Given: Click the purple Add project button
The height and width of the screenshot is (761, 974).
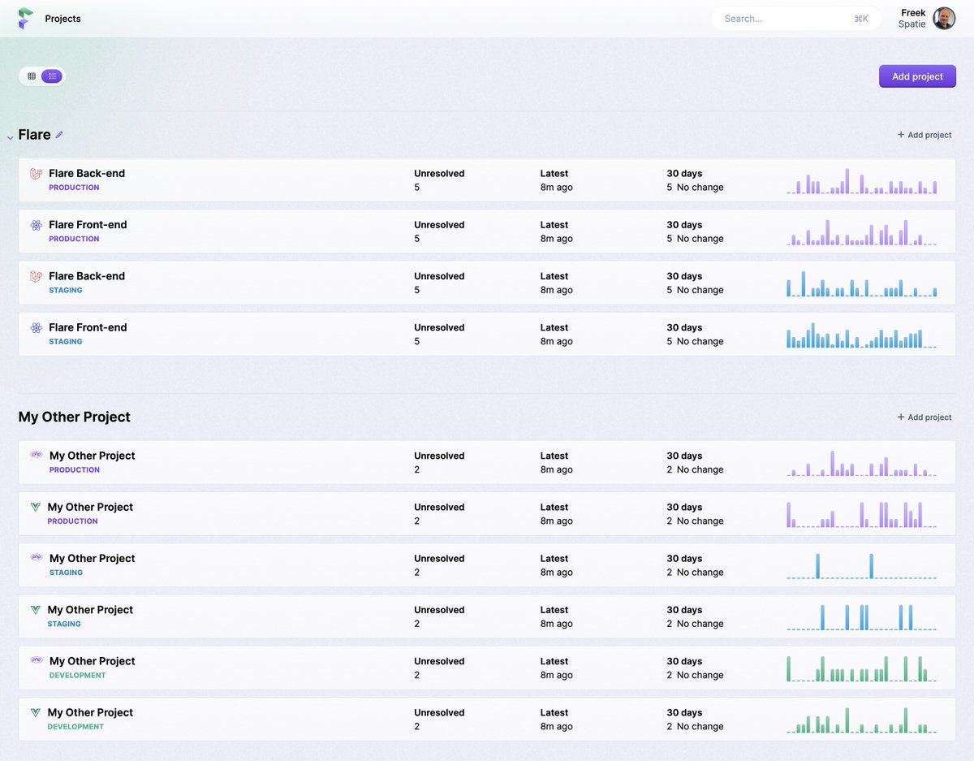Looking at the screenshot, I should pyautogui.click(x=917, y=76).
